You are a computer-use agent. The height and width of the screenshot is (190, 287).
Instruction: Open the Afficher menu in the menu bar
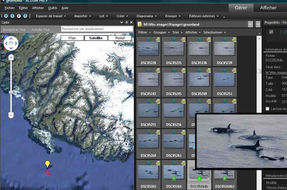[38, 8]
